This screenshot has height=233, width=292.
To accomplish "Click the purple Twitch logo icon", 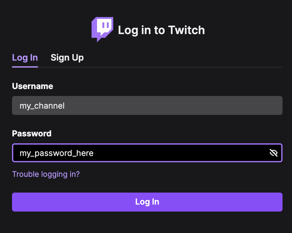I will point(102,29).
